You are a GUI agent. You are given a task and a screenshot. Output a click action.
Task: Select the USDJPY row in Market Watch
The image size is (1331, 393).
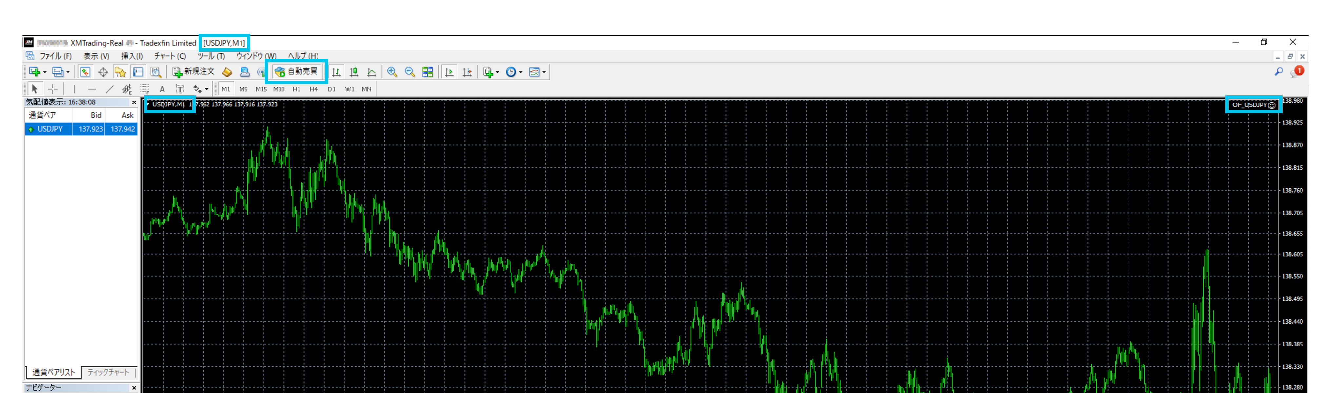(50, 129)
